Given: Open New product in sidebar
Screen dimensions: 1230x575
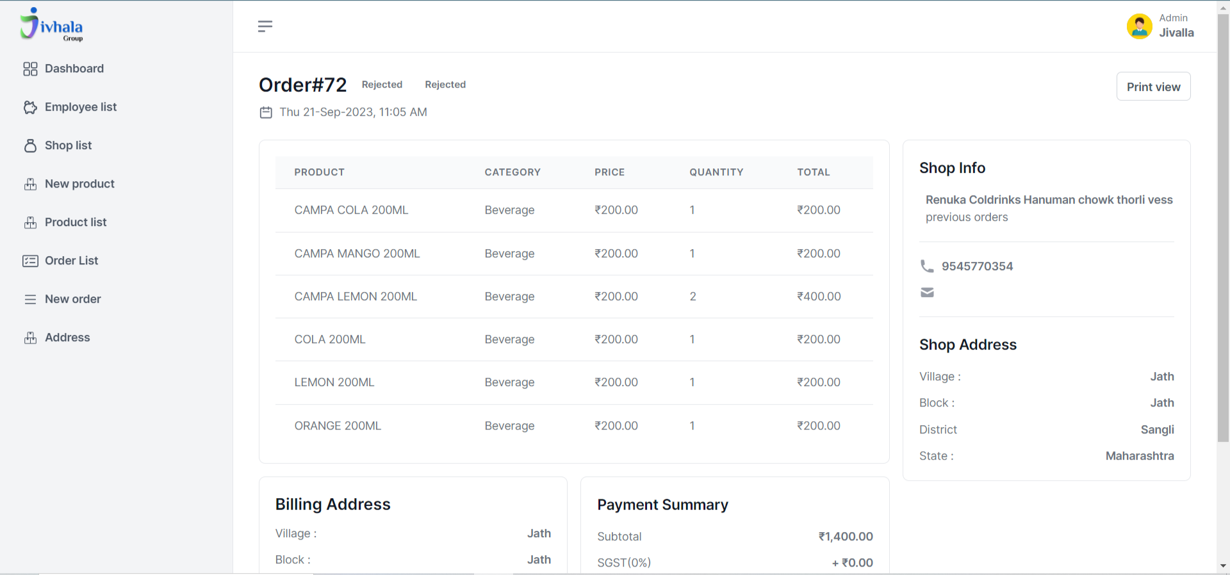Looking at the screenshot, I should (x=79, y=184).
